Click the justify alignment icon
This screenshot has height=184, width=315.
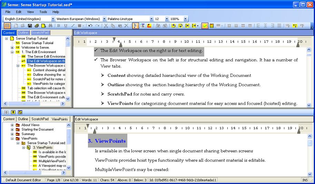tap(279, 26)
